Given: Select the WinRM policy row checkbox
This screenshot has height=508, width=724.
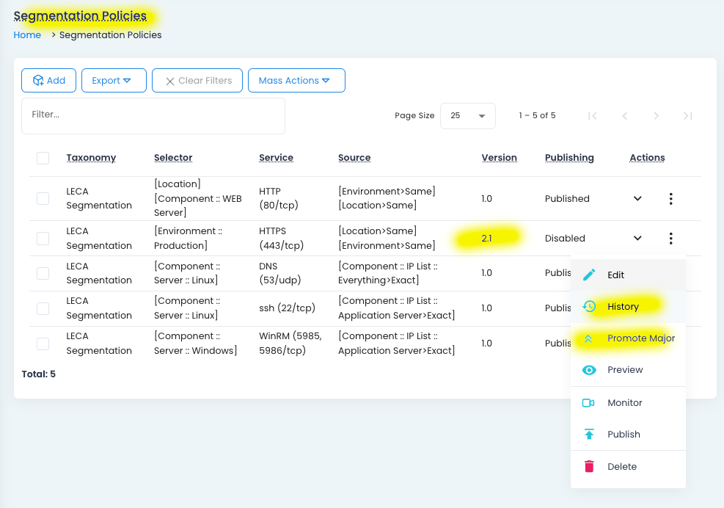Looking at the screenshot, I should click(43, 344).
